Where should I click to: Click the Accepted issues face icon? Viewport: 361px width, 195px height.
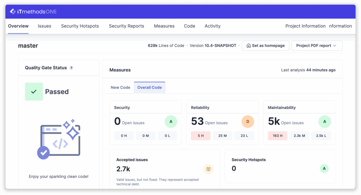[208, 169]
